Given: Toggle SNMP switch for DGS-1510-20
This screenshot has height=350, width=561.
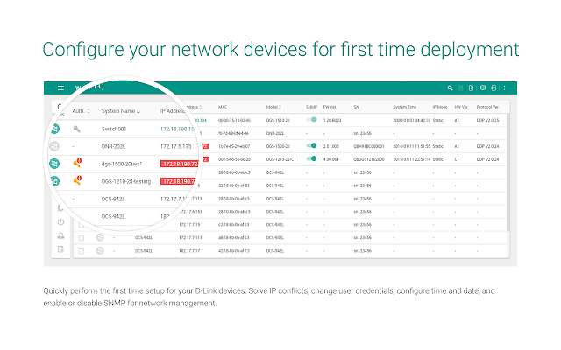Looking at the screenshot, I should click(x=310, y=119).
